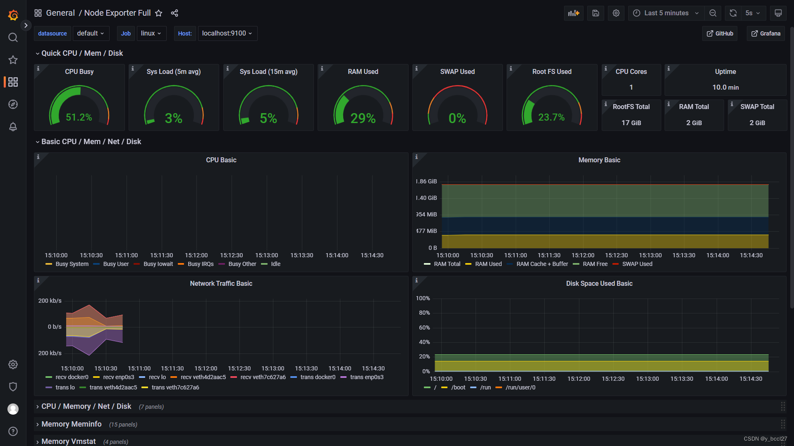Open the Last 5 minutes time picker
Image resolution: width=794 pixels, height=446 pixels.
pyautogui.click(x=666, y=13)
